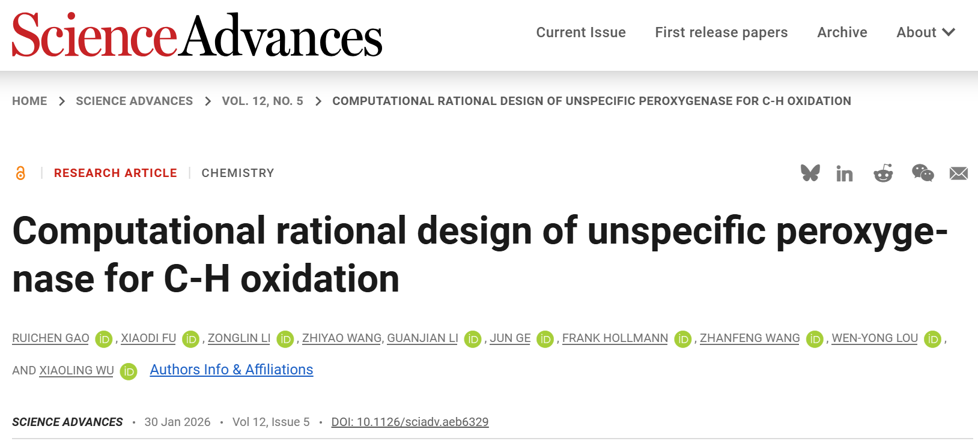The height and width of the screenshot is (444, 978).
Task: Share article via WeChat
Action: [922, 173]
